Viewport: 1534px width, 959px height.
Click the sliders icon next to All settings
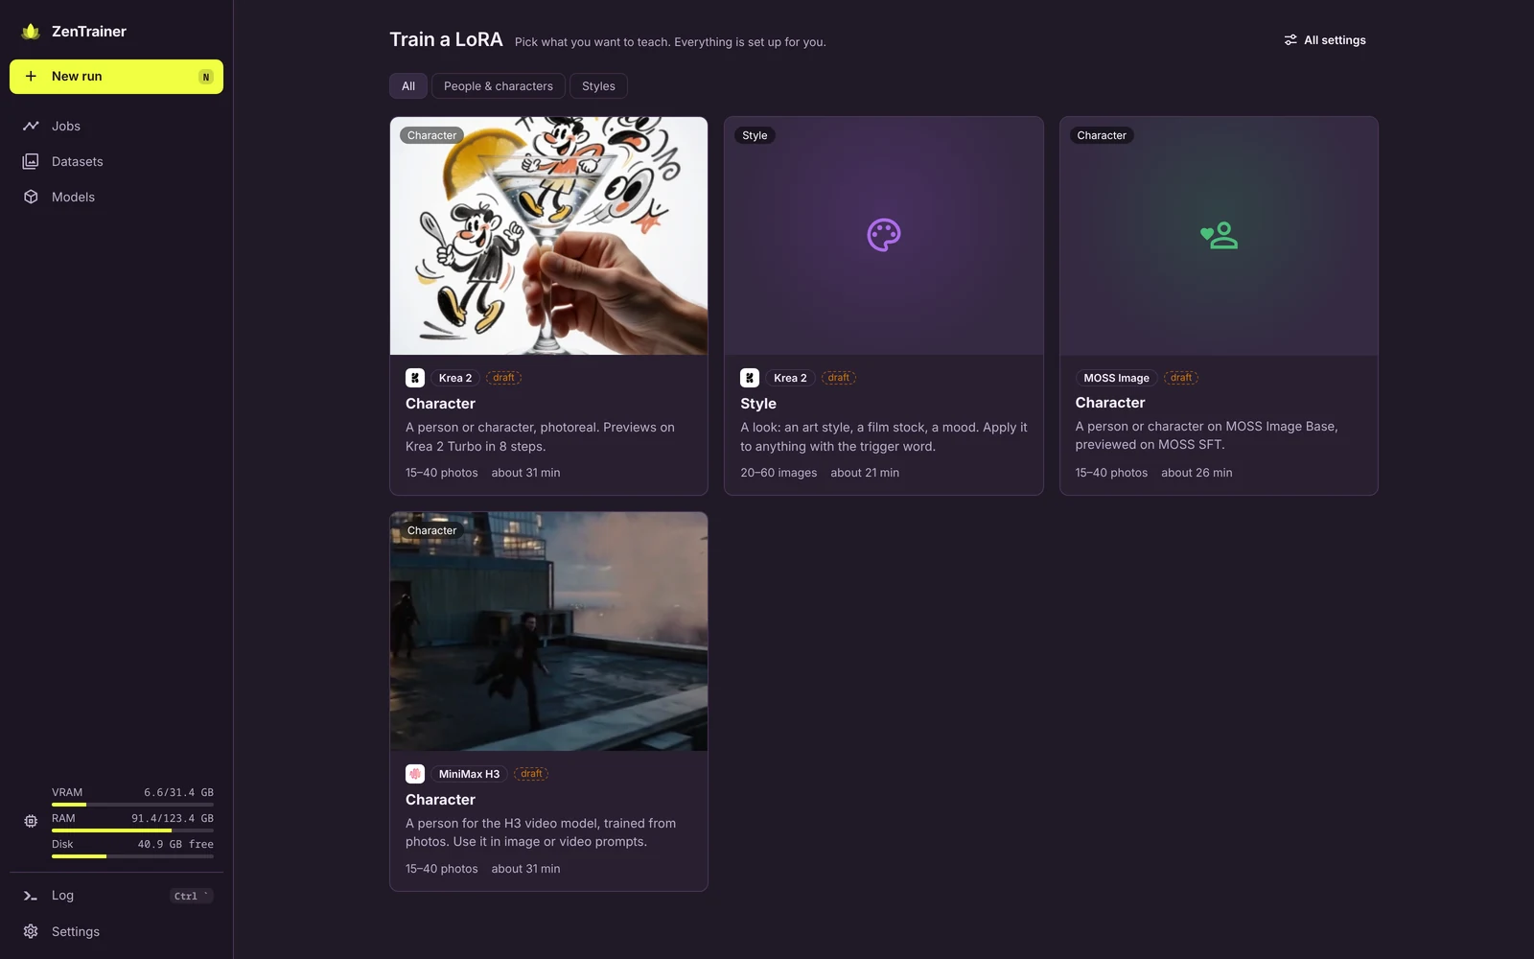(1290, 40)
